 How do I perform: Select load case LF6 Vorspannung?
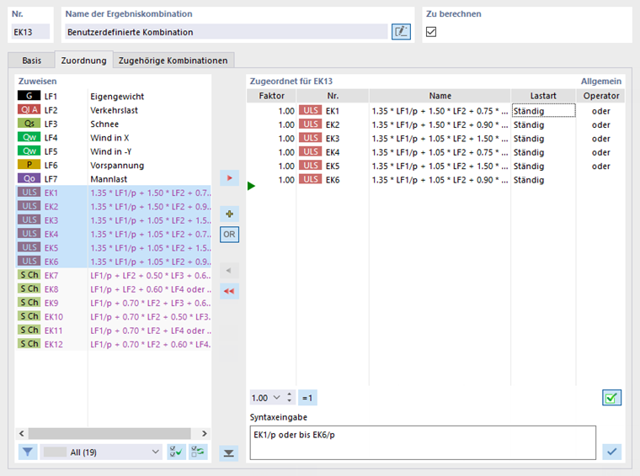[x=113, y=165]
